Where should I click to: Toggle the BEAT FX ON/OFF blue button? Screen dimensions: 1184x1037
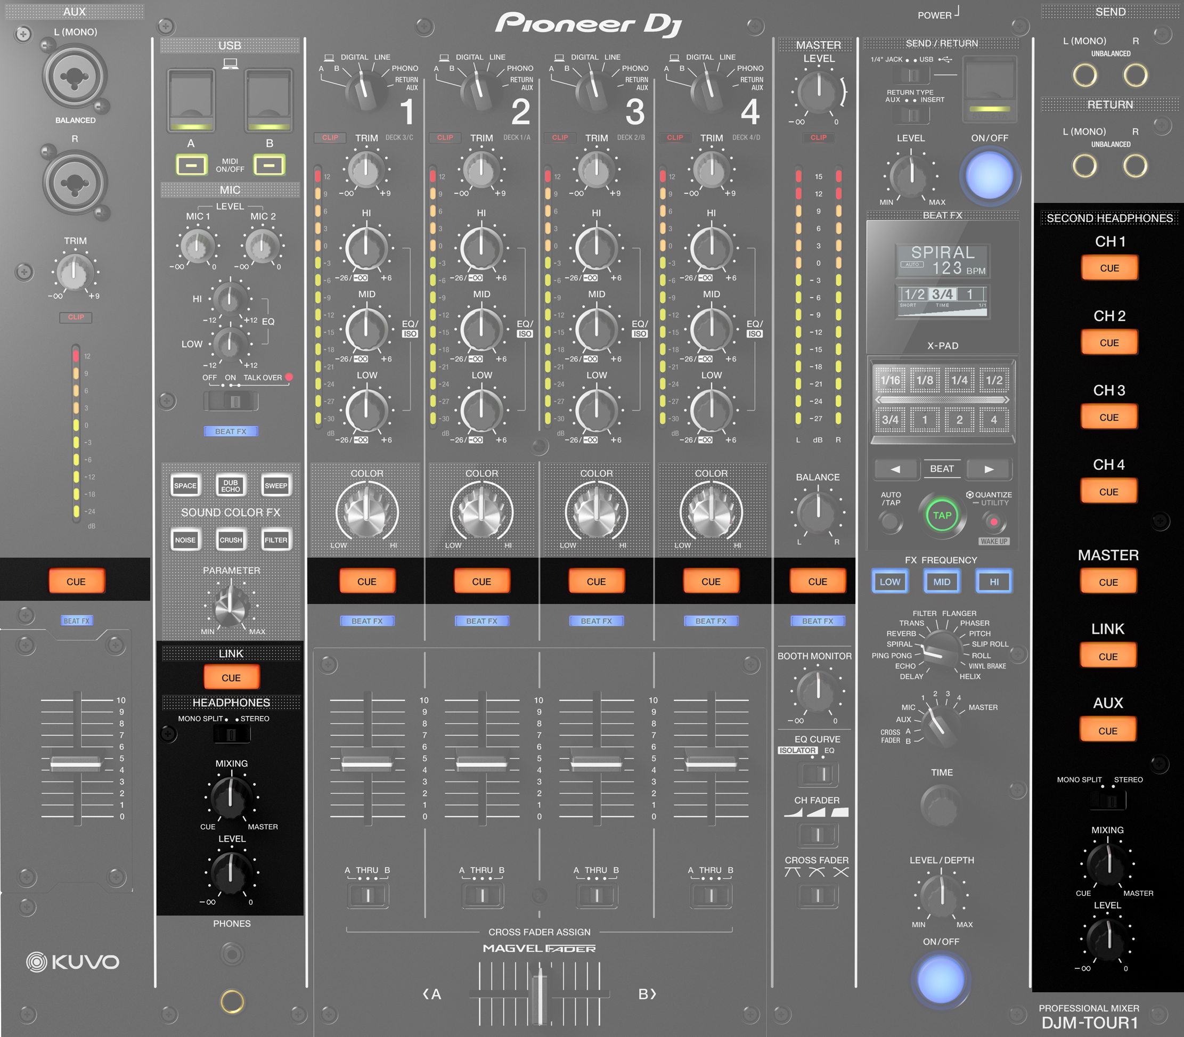[x=941, y=979]
